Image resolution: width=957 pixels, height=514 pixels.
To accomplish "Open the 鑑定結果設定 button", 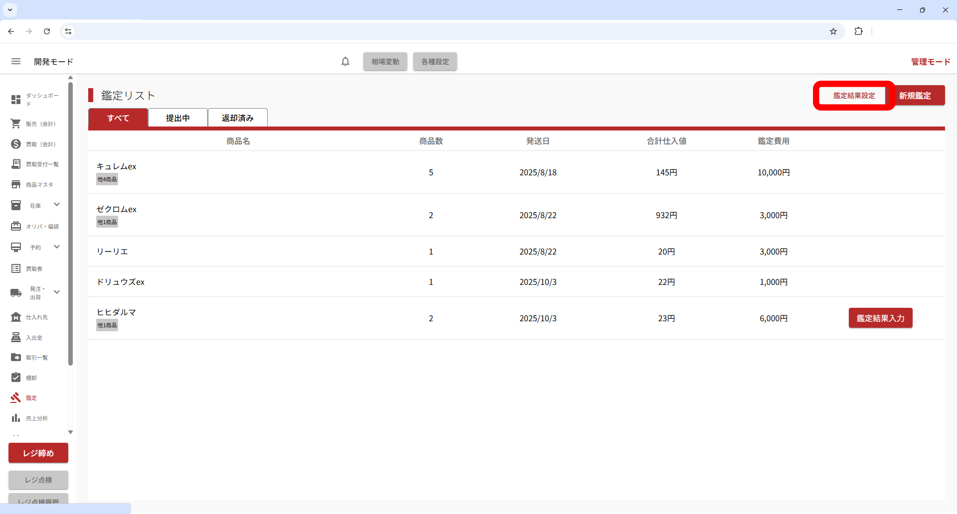I will (x=854, y=96).
